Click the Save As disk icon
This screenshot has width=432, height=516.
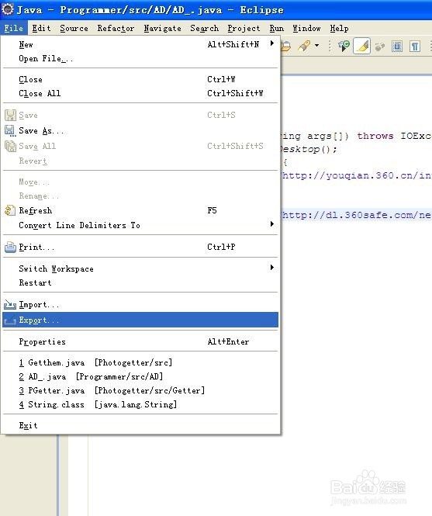point(10,130)
